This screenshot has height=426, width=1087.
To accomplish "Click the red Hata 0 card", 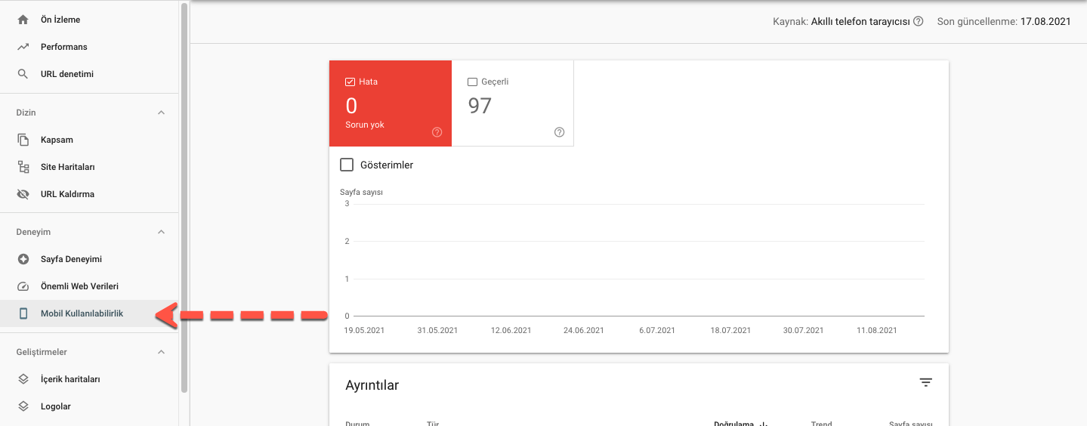I will coord(391,103).
